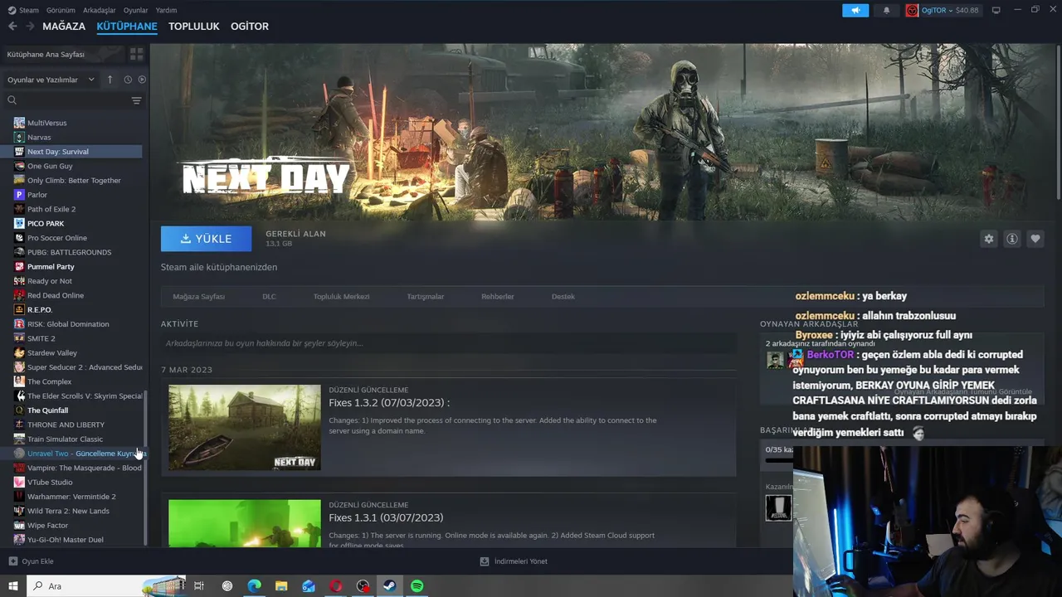Click Windows Start button

tap(13, 586)
